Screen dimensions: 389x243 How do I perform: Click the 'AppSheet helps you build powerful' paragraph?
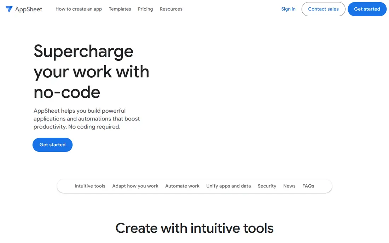pyautogui.click(x=87, y=119)
